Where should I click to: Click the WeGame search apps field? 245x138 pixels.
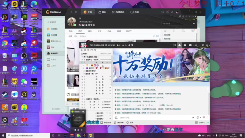coord(55,22)
